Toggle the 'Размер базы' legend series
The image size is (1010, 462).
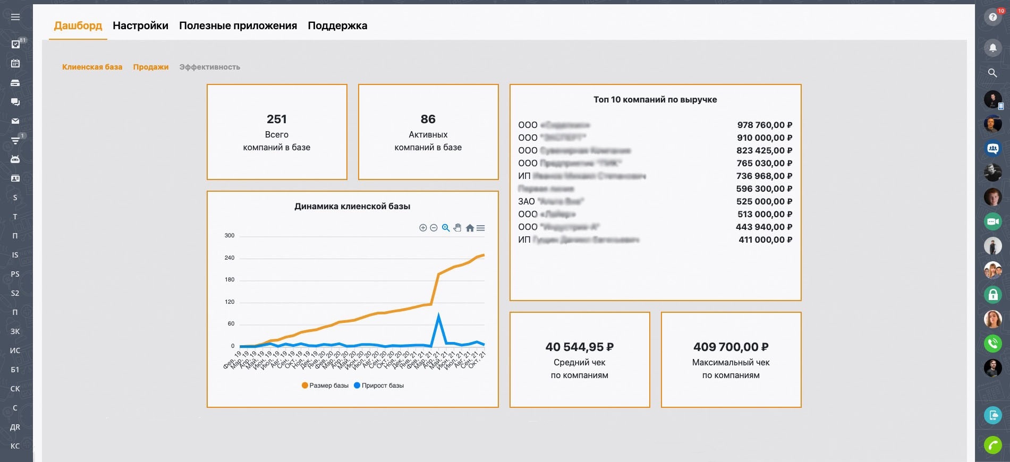[325, 386]
